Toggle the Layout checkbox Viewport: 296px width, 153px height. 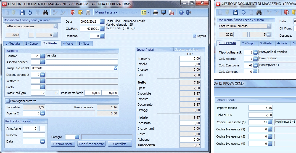[194, 36]
